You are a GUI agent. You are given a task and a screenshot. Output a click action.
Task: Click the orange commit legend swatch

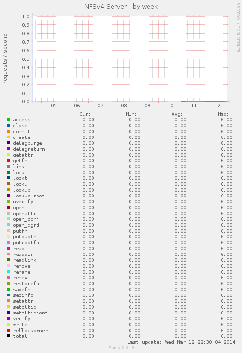click(8, 131)
